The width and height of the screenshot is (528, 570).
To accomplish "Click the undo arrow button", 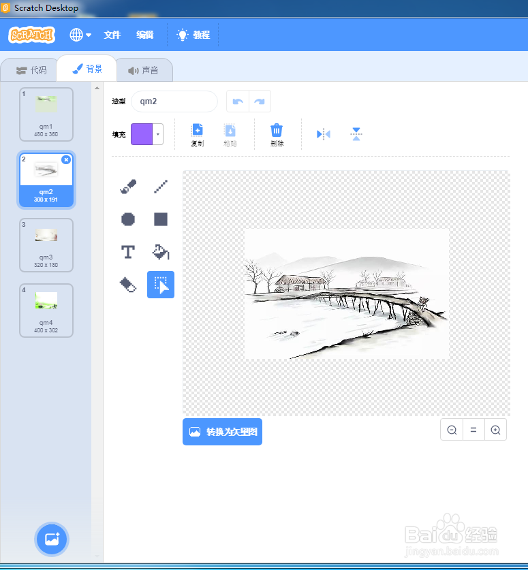I will [x=238, y=101].
